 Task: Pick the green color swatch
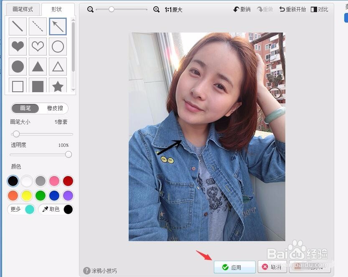click(41, 196)
